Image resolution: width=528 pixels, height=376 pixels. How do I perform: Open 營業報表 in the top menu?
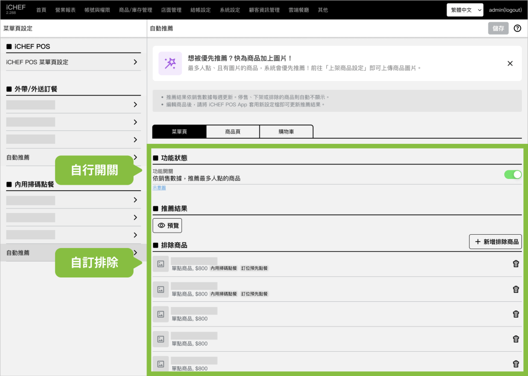65,10
